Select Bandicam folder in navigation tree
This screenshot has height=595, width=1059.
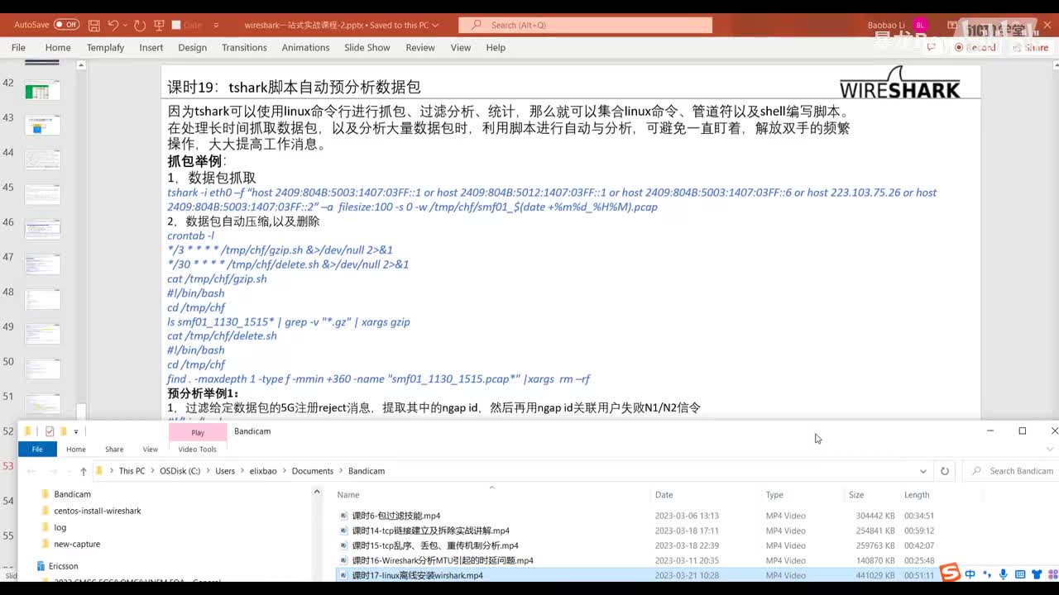pyautogui.click(x=72, y=494)
